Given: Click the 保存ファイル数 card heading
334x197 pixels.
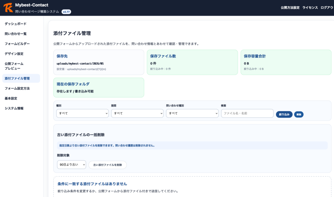Looking at the screenshot, I should click(163, 56).
